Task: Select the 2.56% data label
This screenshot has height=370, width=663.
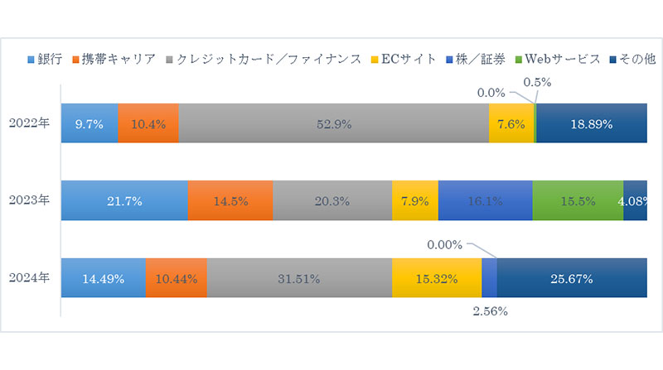Action: (x=490, y=312)
